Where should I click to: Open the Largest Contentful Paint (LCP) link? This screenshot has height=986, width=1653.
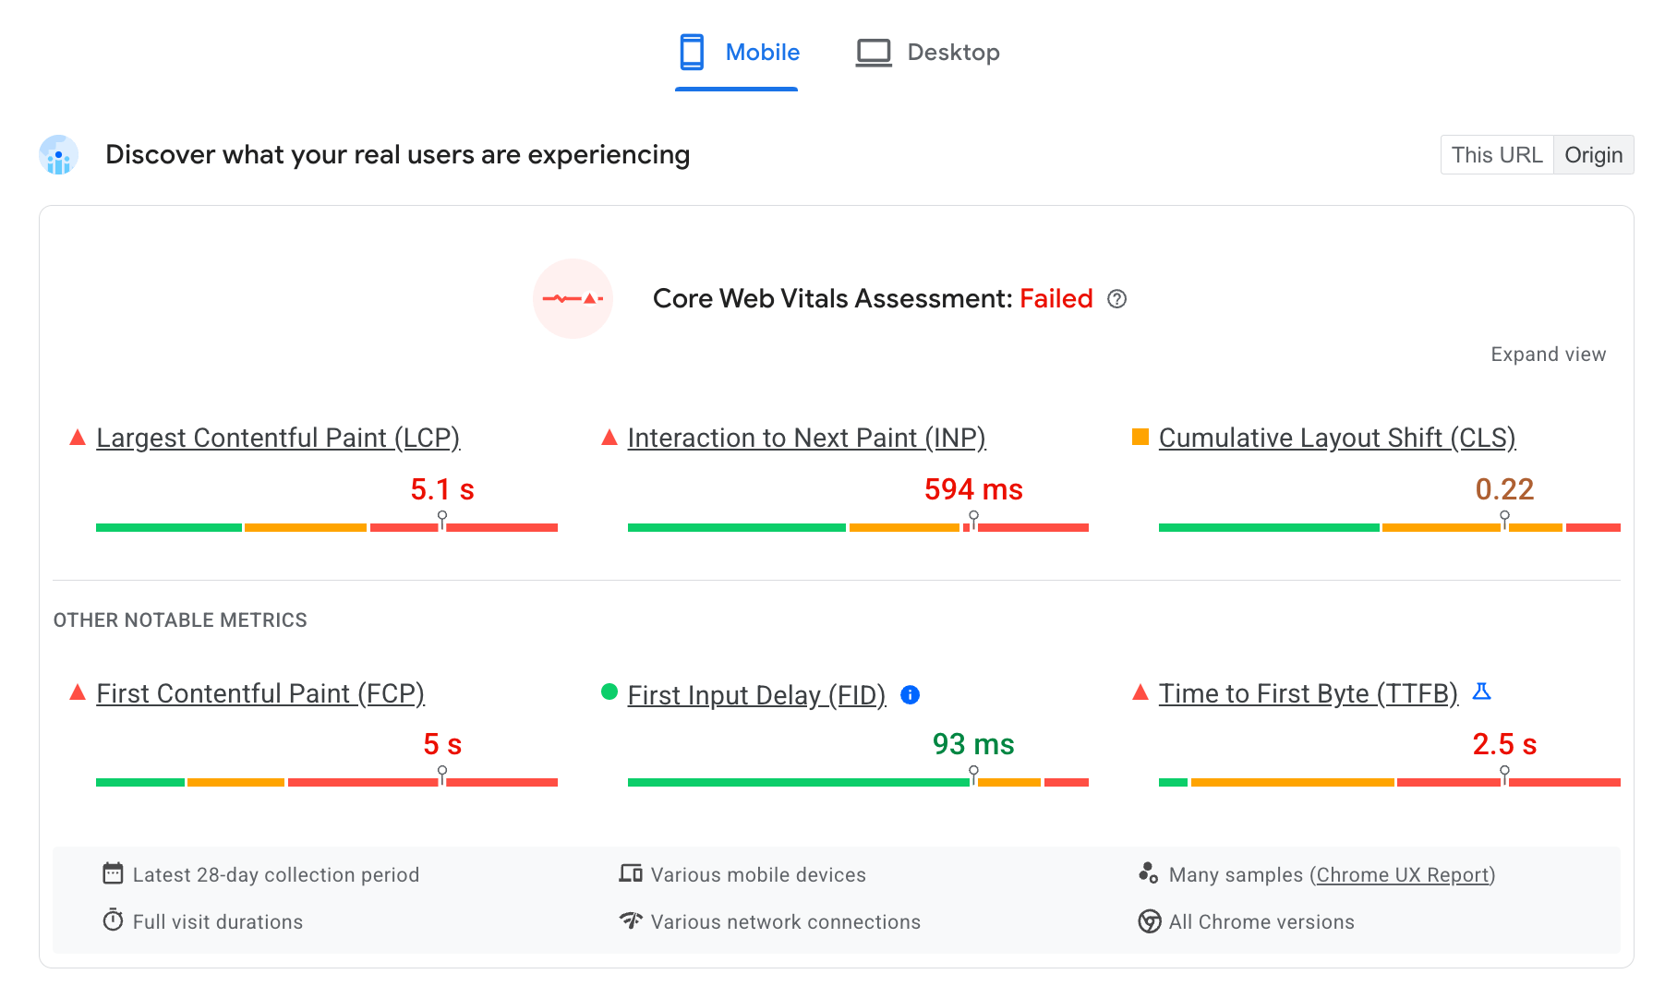pos(277,437)
